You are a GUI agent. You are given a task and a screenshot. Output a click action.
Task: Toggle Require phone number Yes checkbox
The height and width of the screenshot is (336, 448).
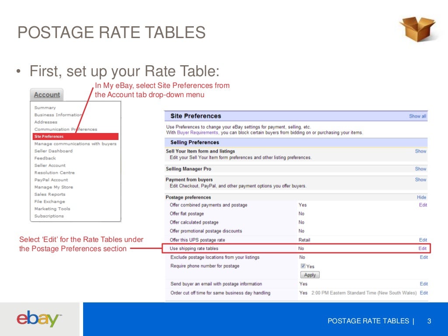[x=303, y=266]
